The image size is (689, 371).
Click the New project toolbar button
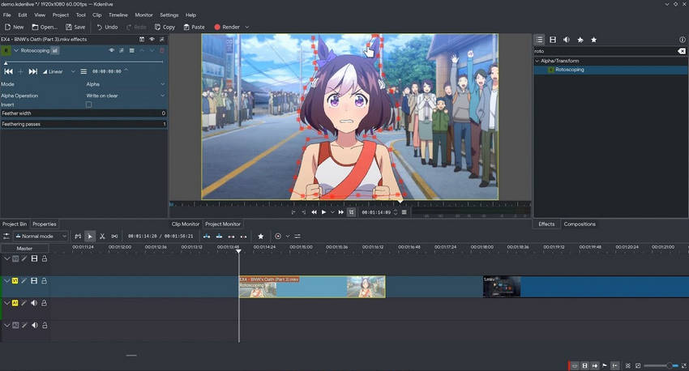coord(14,27)
